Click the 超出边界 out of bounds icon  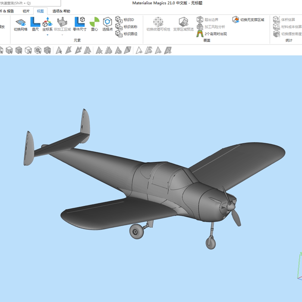pyautogui.click(x=200, y=19)
